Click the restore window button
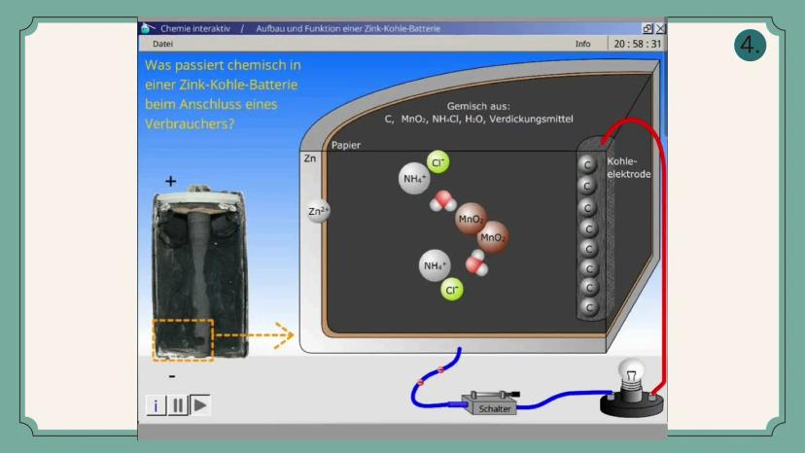Screen dimensions: 805x453 pos(647,29)
